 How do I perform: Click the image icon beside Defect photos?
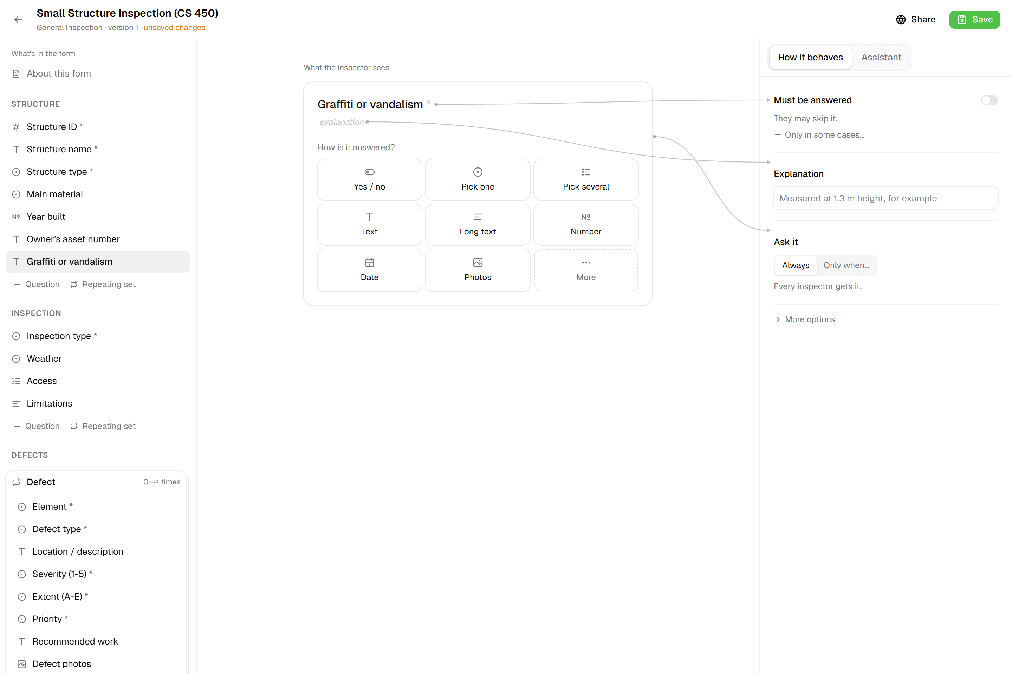(22, 664)
